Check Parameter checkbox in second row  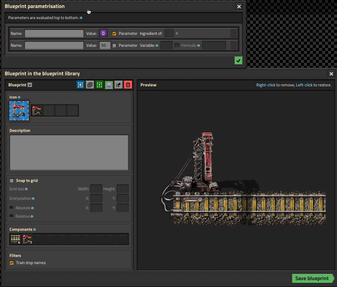tap(114, 45)
